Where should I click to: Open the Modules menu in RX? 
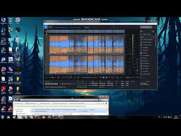(57, 24)
